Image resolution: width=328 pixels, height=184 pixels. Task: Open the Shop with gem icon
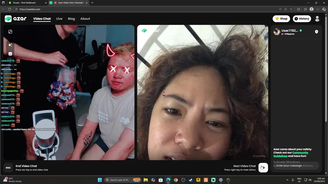tap(281, 19)
